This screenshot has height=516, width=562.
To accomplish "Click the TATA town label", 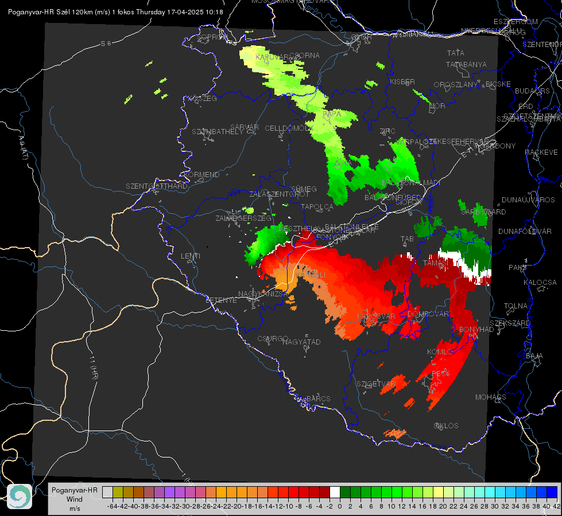I will click(456, 53).
